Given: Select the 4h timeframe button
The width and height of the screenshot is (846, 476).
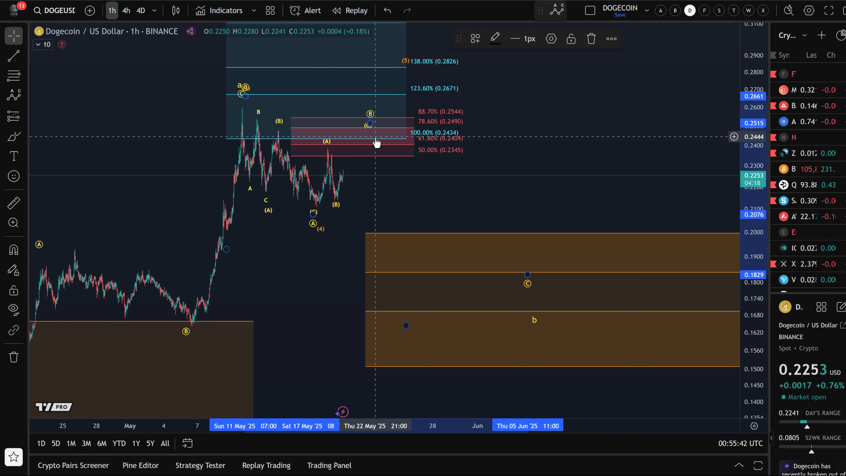Looking at the screenshot, I should point(126,11).
